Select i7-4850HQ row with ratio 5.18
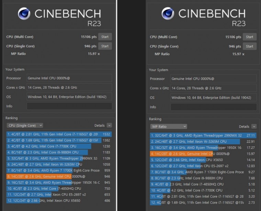261x211 pixels. [203, 184]
